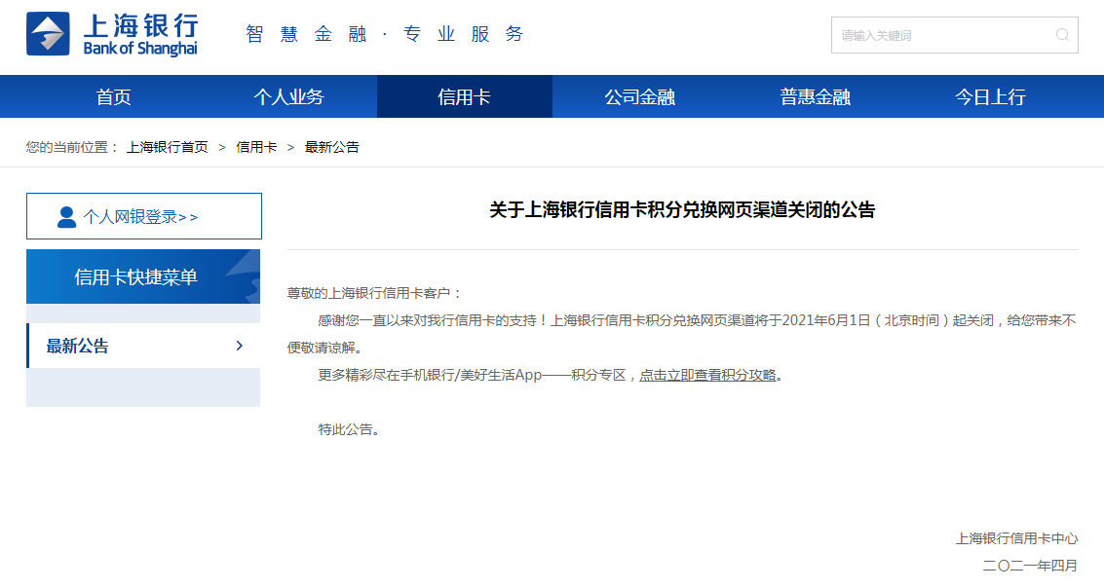Image resolution: width=1104 pixels, height=588 pixels.
Task: Select the 信用卡 navigation tab
Action: click(464, 96)
